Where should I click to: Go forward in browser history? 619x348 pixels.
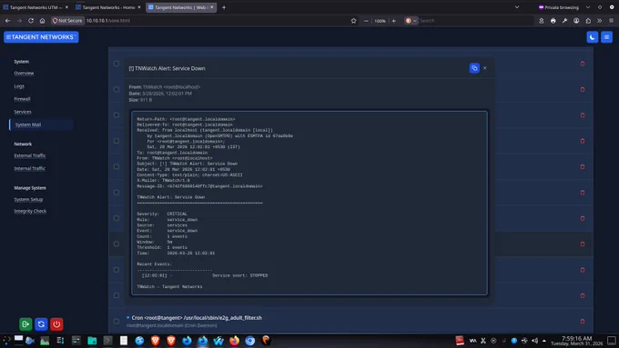point(19,21)
